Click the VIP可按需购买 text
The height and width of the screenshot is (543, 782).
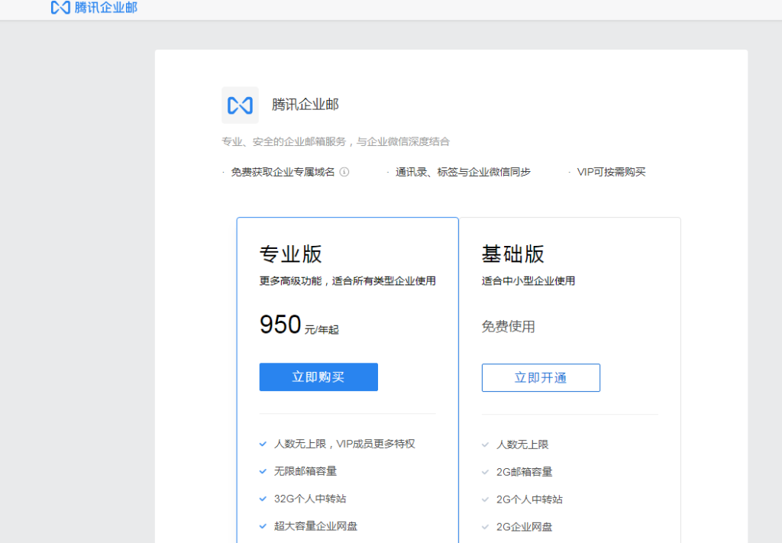point(611,172)
